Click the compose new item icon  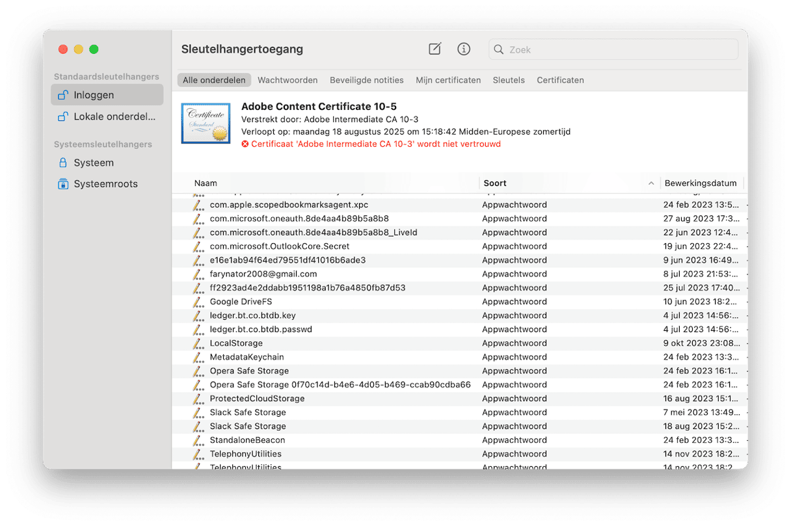[435, 49]
